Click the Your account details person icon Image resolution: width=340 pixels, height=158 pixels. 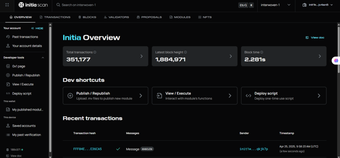[x=8, y=46]
